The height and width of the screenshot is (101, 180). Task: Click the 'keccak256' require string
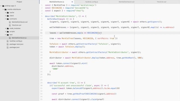80,8
